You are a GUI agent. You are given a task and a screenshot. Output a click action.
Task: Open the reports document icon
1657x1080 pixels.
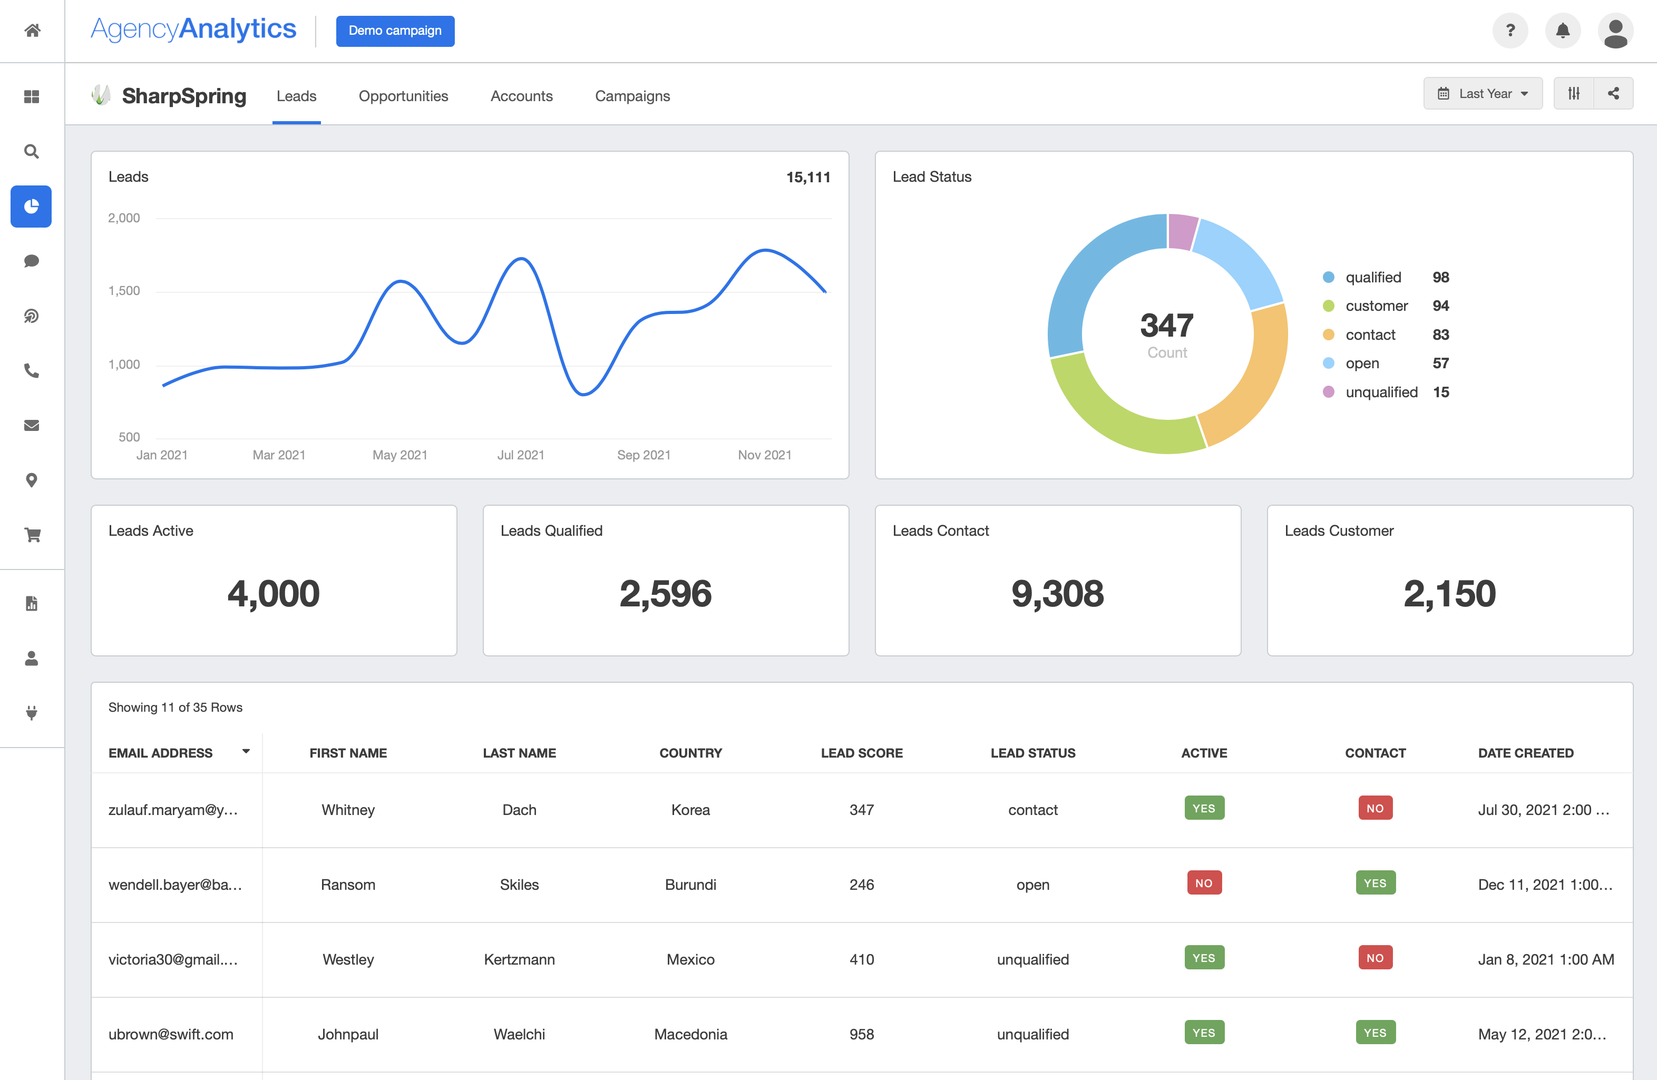coord(31,603)
